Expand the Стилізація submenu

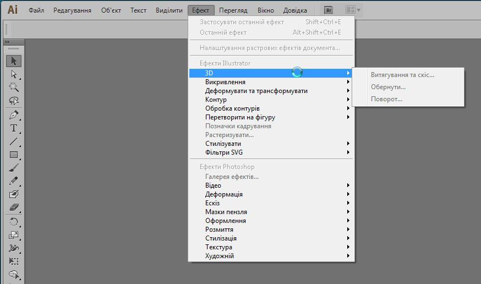271,238
